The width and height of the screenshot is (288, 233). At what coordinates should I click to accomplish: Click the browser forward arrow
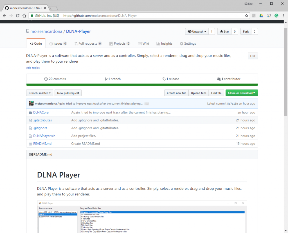coord(11,16)
